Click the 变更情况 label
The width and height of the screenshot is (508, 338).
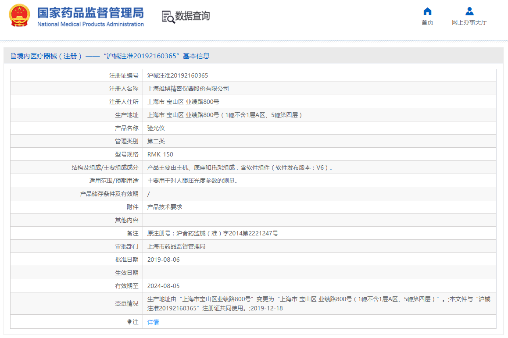[127, 304]
